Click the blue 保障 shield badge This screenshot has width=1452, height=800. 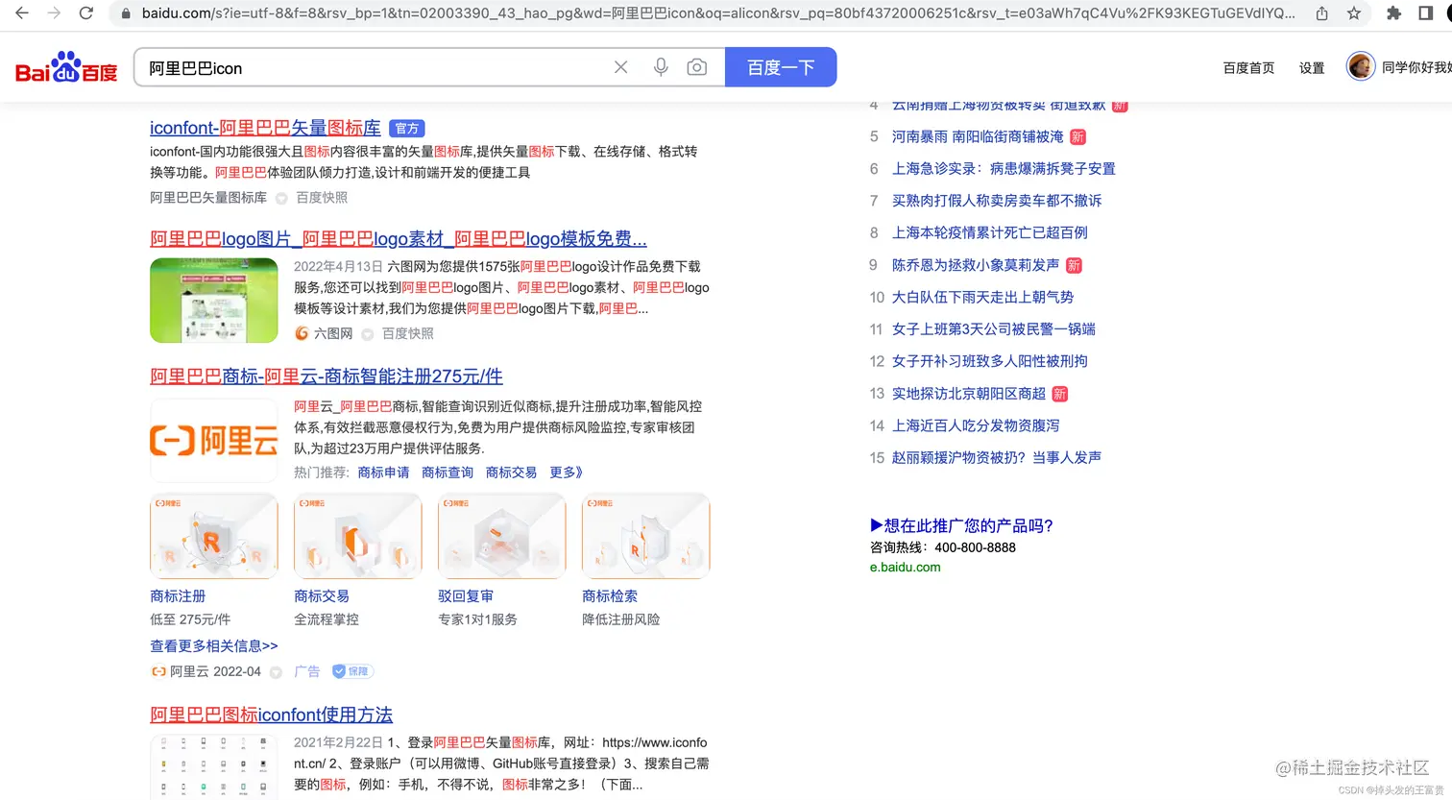coord(351,670)
